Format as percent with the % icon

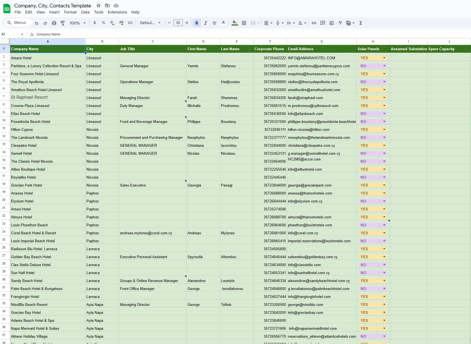pos(103,23)
